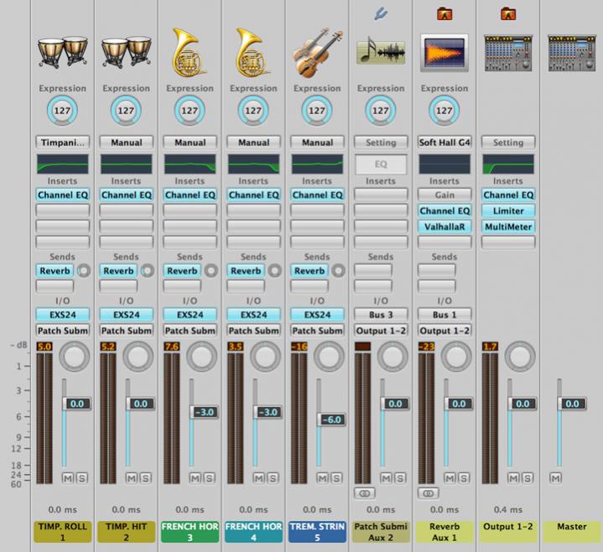Click the pan knob on TIMP. HIT channel
The height and width of the screenshot is (552, 603).
(138, 357)
